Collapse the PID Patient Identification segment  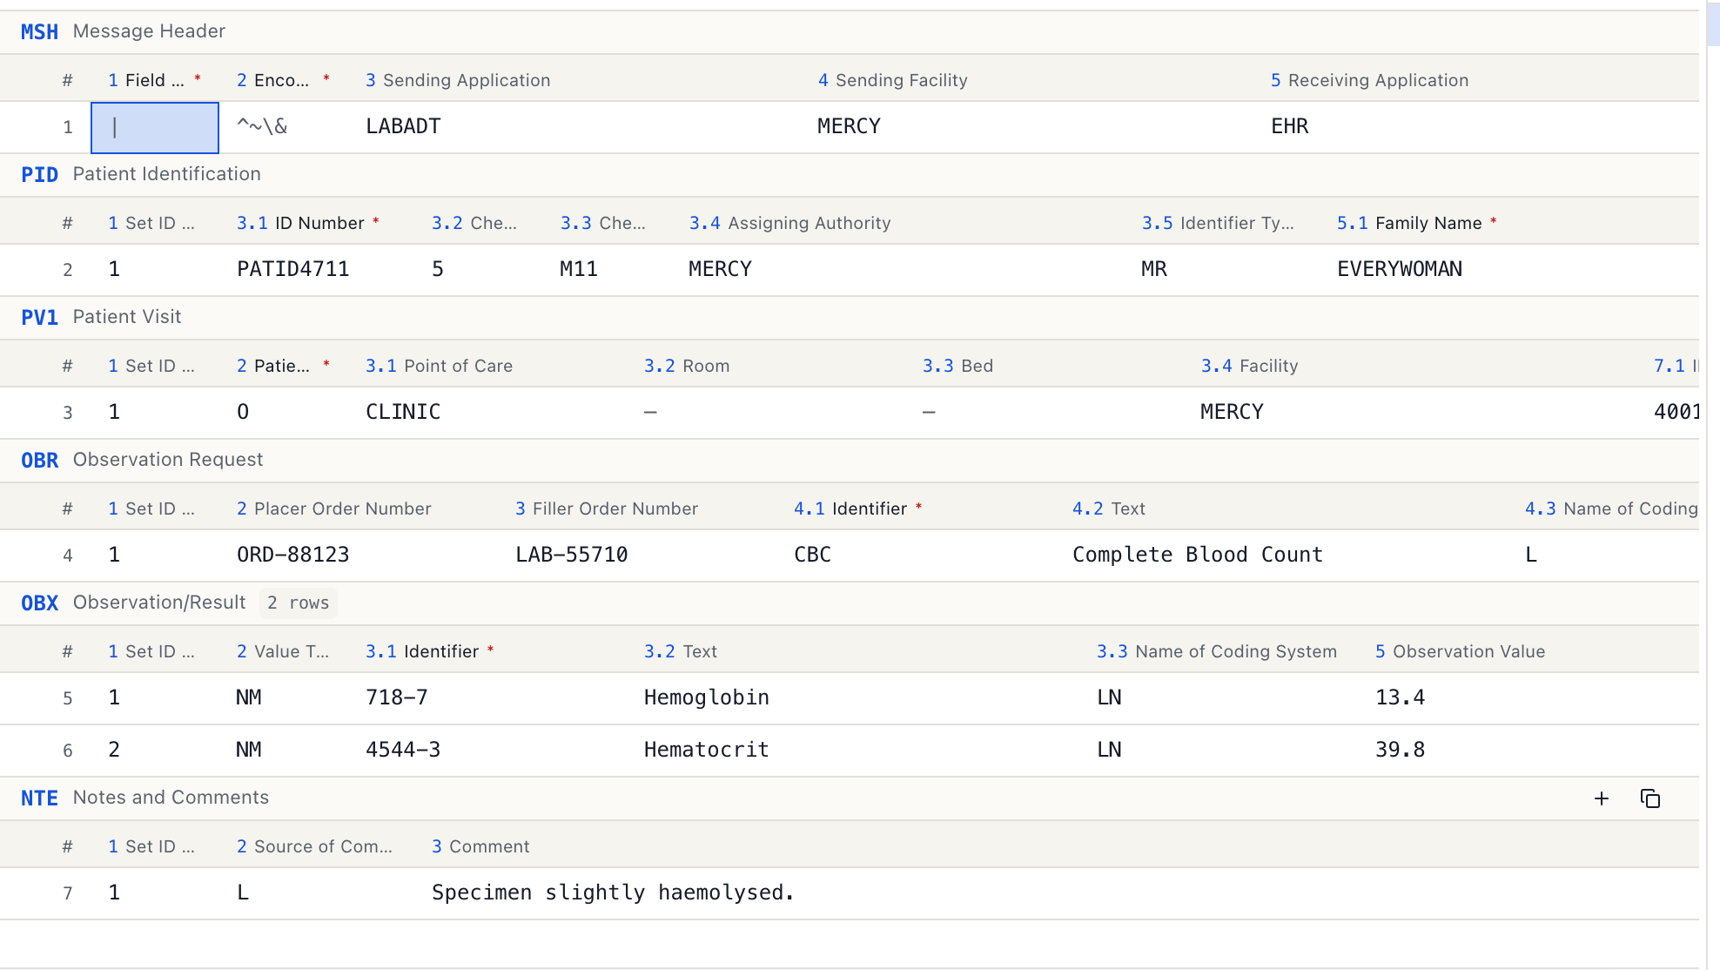140,174
